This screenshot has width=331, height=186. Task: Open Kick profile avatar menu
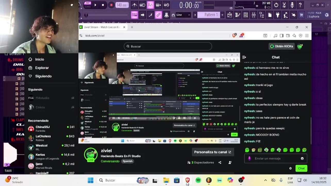click(x=300, y=46)
